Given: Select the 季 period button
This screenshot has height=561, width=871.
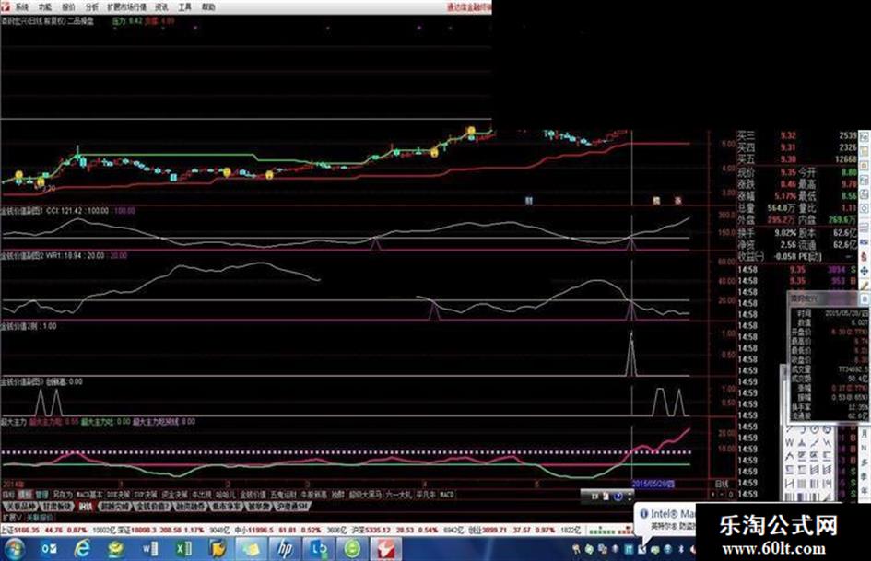Looking at the screenshot, I should tap(865, 476).
